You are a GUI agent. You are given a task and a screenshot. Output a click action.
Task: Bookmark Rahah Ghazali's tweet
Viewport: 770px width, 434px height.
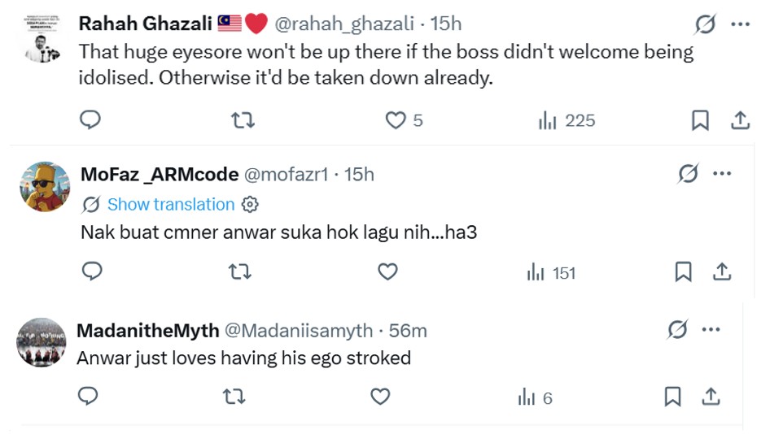(699, 120)
